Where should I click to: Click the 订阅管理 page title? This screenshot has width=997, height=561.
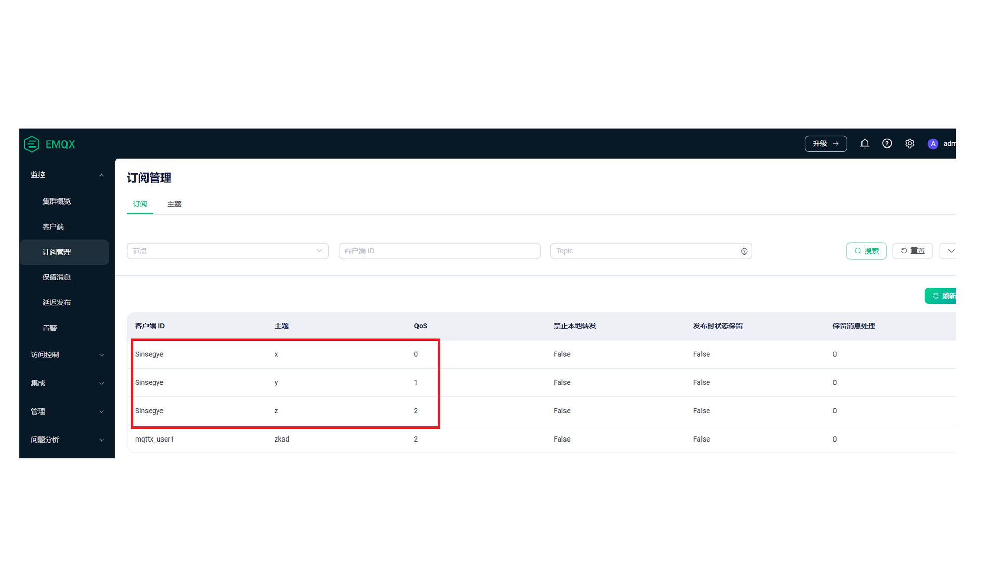tap(149, 178)
